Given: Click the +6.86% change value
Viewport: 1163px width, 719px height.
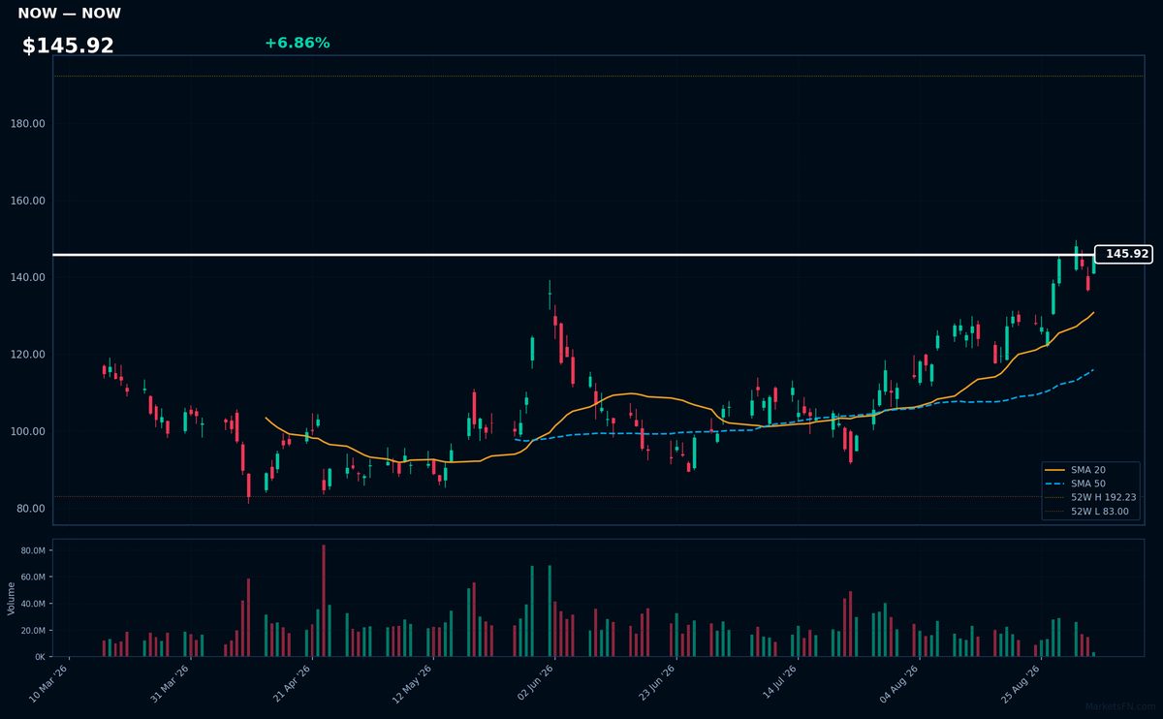Looking at the screenshot, I should pyautogui.click(x=297, y=43).
